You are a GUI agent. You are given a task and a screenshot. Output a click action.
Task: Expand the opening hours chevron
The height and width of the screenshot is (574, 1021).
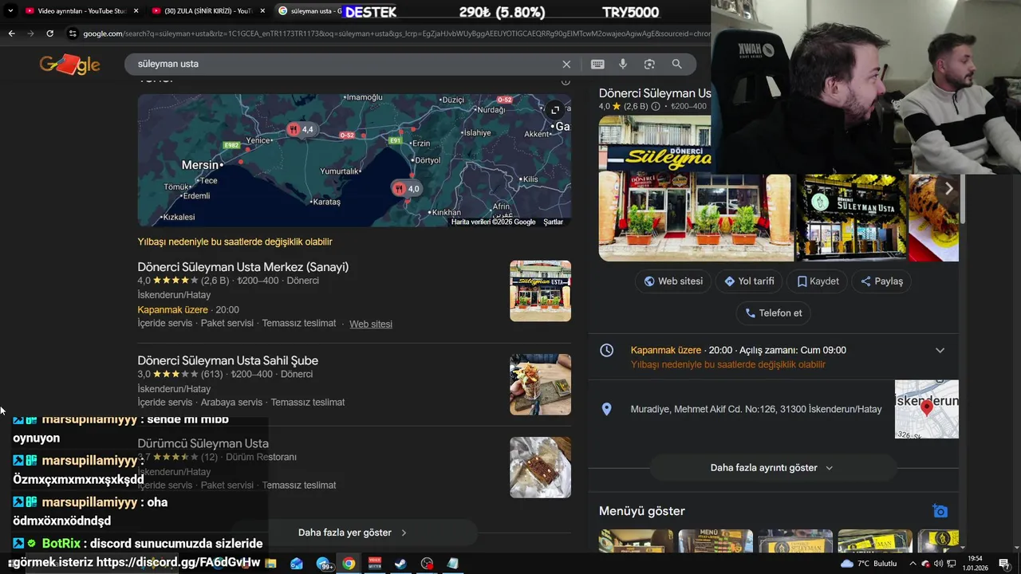(x=940, y=350)
